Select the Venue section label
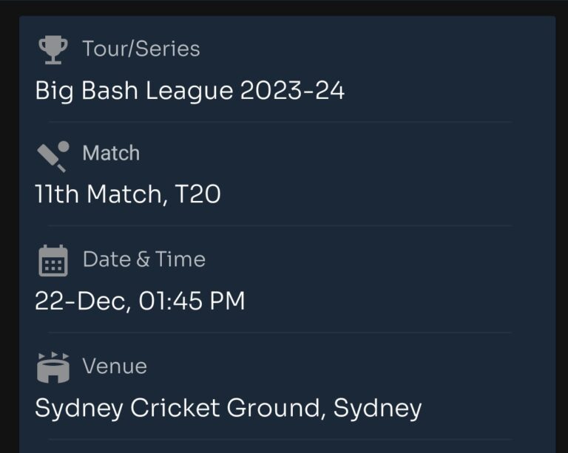This screenshot has height=453, width=568. point(115,366)
